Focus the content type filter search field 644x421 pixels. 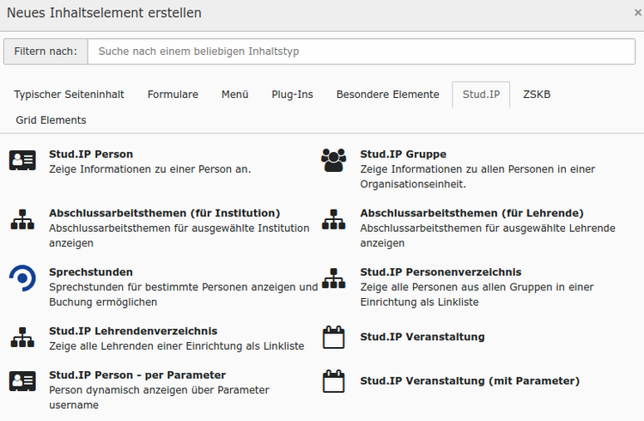pos(361,52)
